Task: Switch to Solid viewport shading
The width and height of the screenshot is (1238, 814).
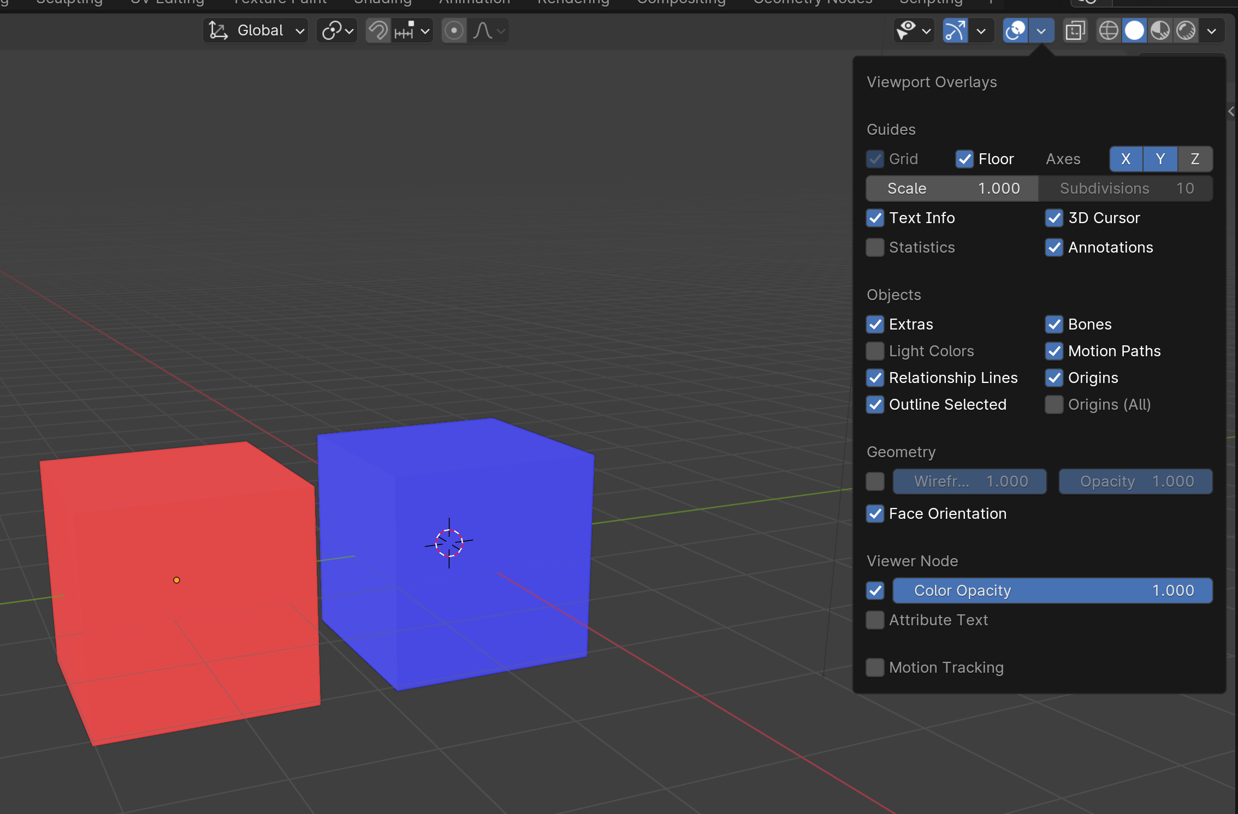Action: pos(1134,31)
